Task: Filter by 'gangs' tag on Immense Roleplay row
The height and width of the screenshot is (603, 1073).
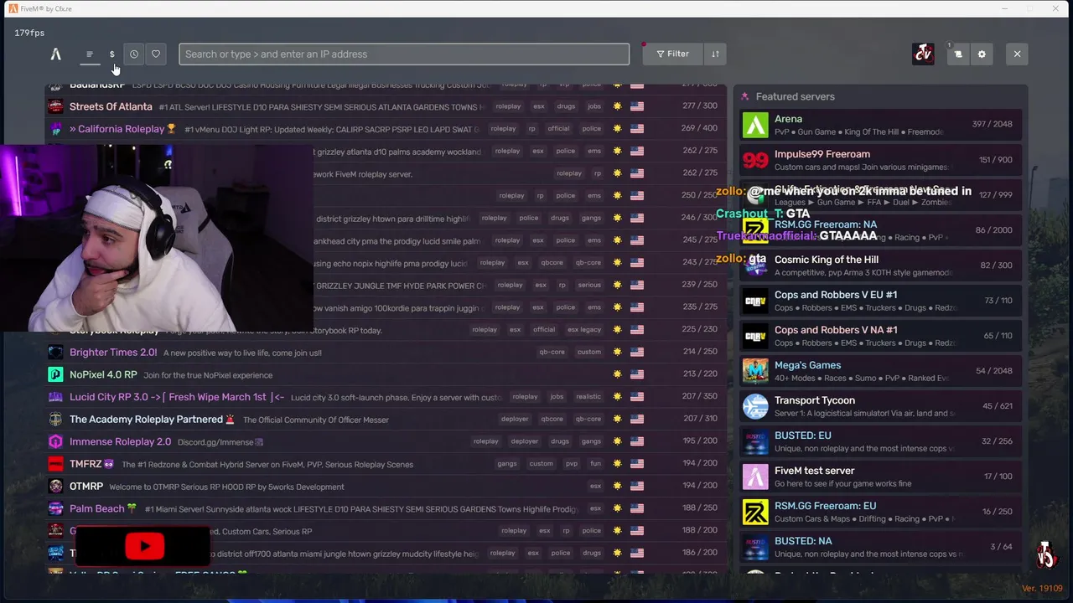Action: (x=591, y=441)
